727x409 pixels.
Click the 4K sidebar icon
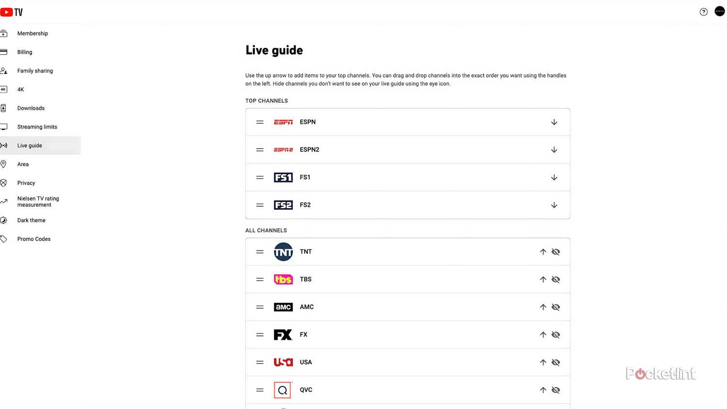tap(4, 89)
